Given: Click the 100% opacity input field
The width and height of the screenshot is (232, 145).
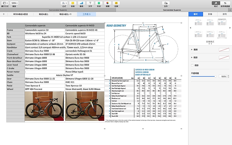Looking at the screenshot, I should (223, 76).
